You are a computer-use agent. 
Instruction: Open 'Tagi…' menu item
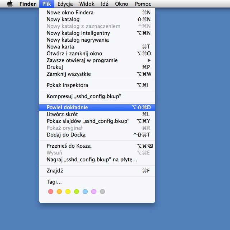54,182
